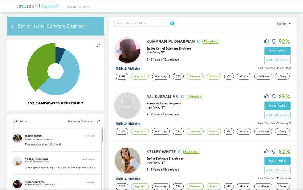Click the search magnifier icon
This screenshot has height=190, width=303.
172,23
